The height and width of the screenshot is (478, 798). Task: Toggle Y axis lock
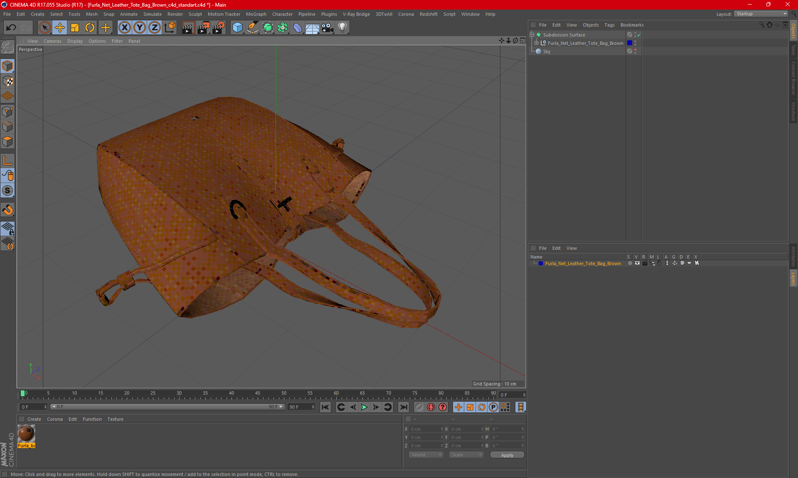[x=140, y=28]
